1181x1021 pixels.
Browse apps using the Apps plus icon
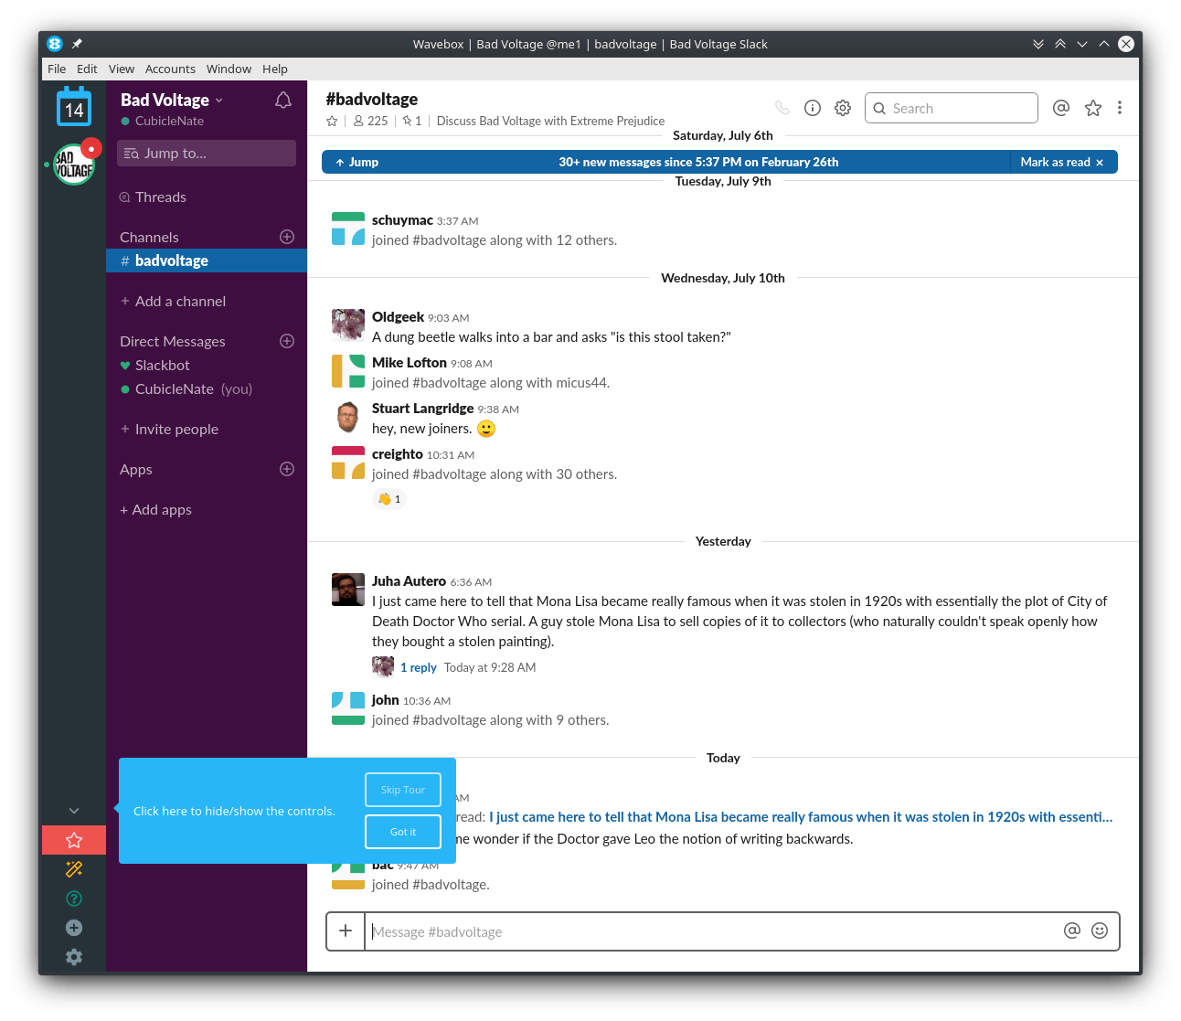click(x=287, y=469)
